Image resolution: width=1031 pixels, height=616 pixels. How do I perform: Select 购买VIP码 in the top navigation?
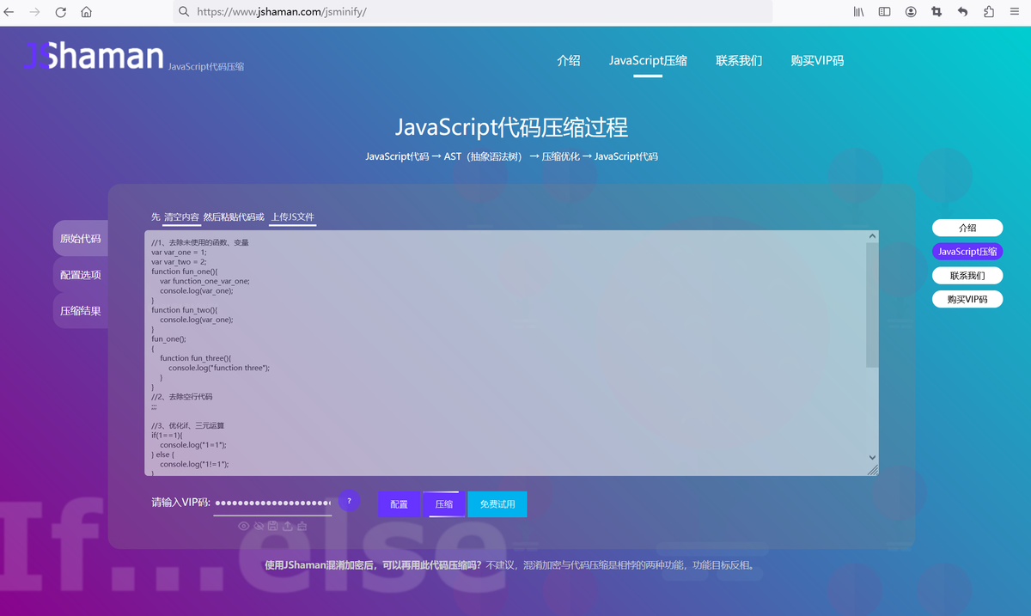(817, 60)
